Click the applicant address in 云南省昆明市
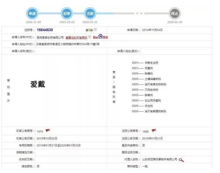 (x=68, y=44)
